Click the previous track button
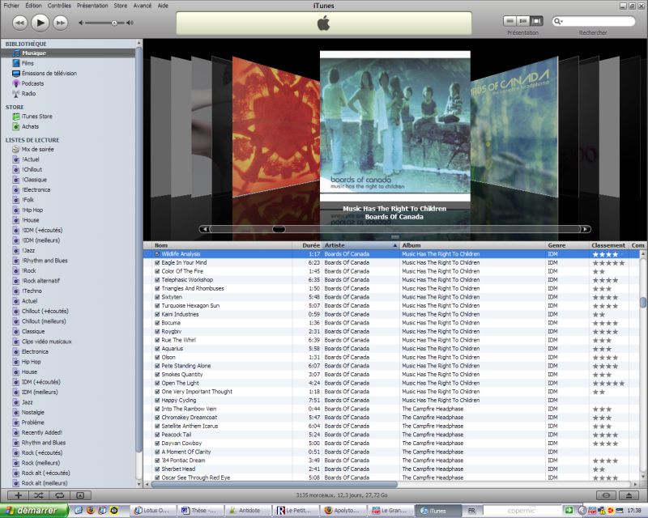648x518 pixels. pyautogui.click(x=19, y=22)
